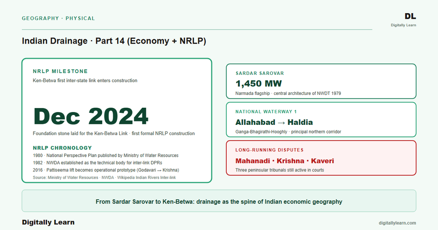This screenshot has height=230, width=438.
Task: Click 'Ganga-Bhagirathi-Hooghly · principal northern corridor'
Action: pos(288,132)
